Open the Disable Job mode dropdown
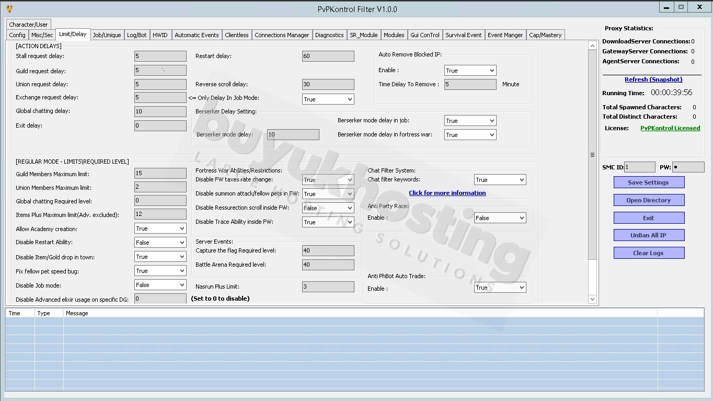The image size is (713, 401). (x=160, y=285)
